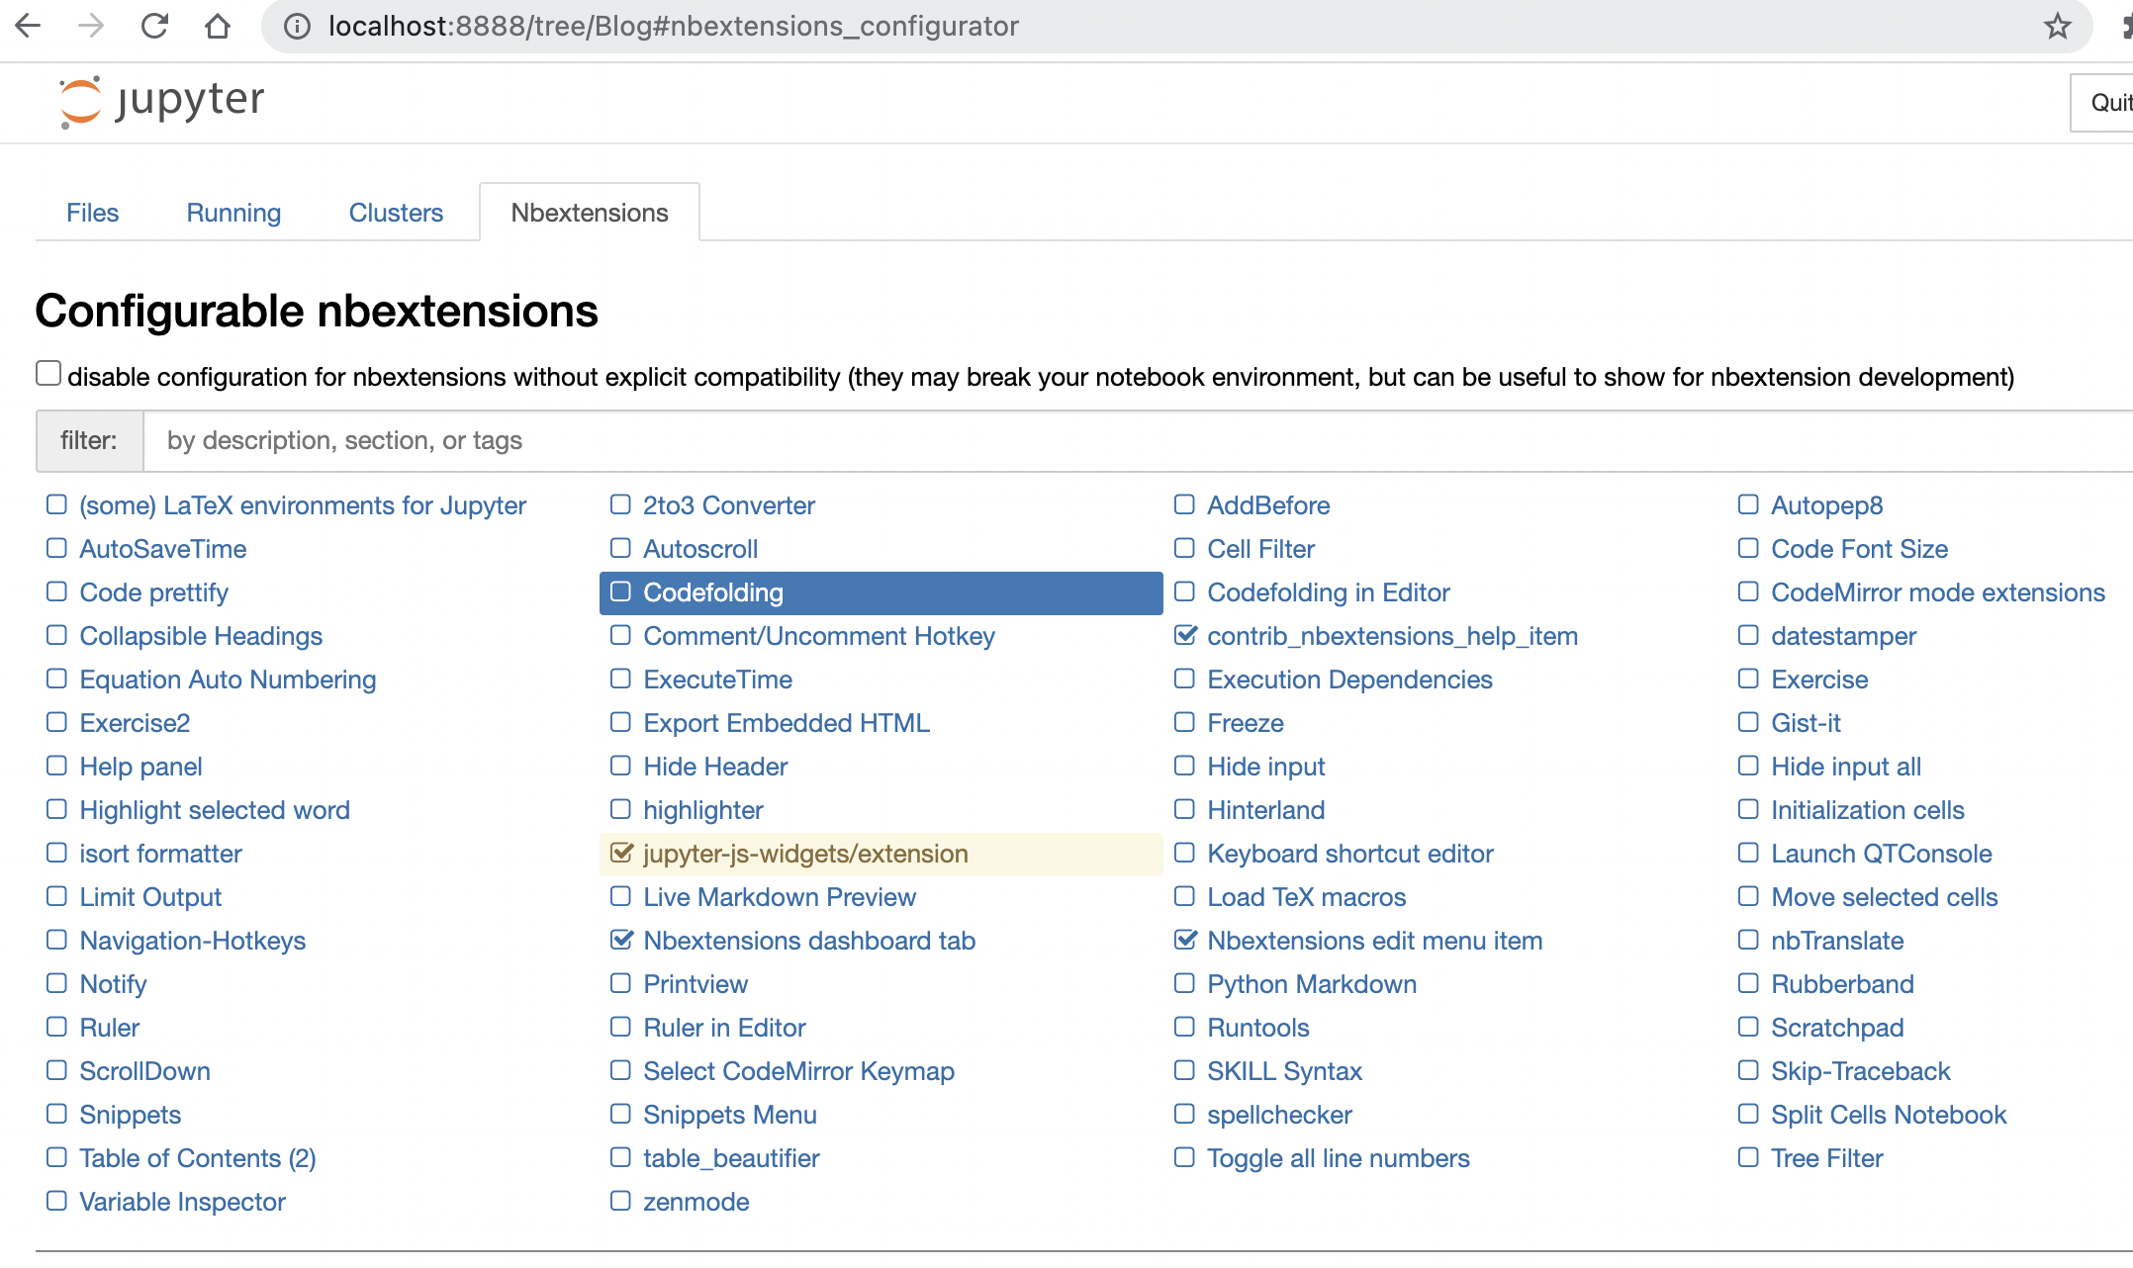Screen dimensions: 2133x1268
Task: Switch to the Files tab
Action: pos(92,213)
